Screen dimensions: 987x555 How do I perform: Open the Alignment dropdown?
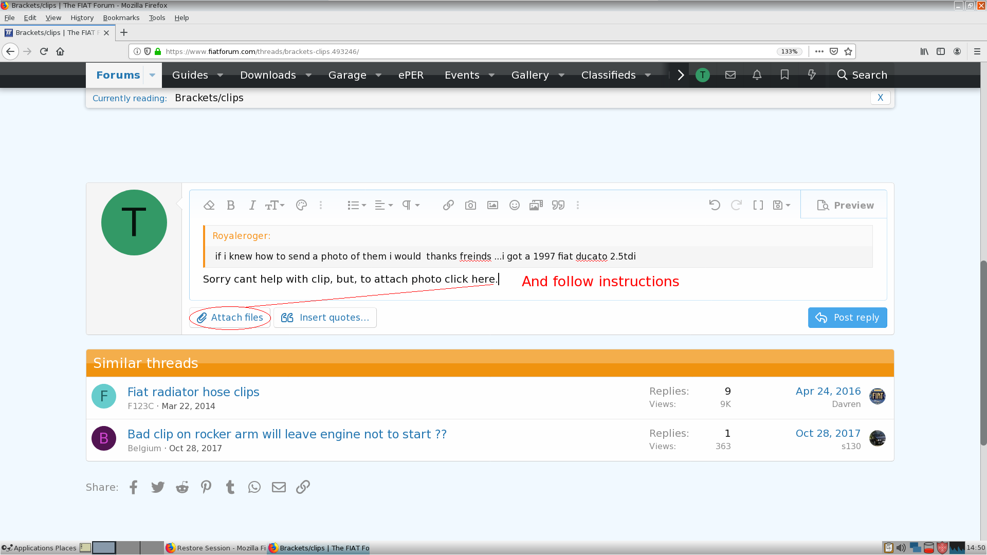pos(383,205)
